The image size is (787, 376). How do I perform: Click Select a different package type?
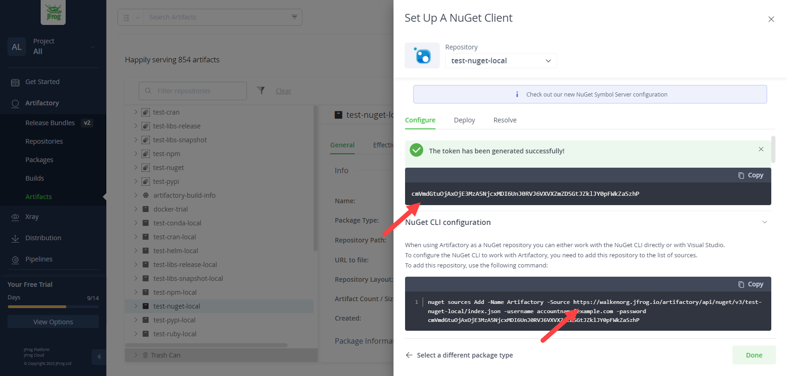465,355
